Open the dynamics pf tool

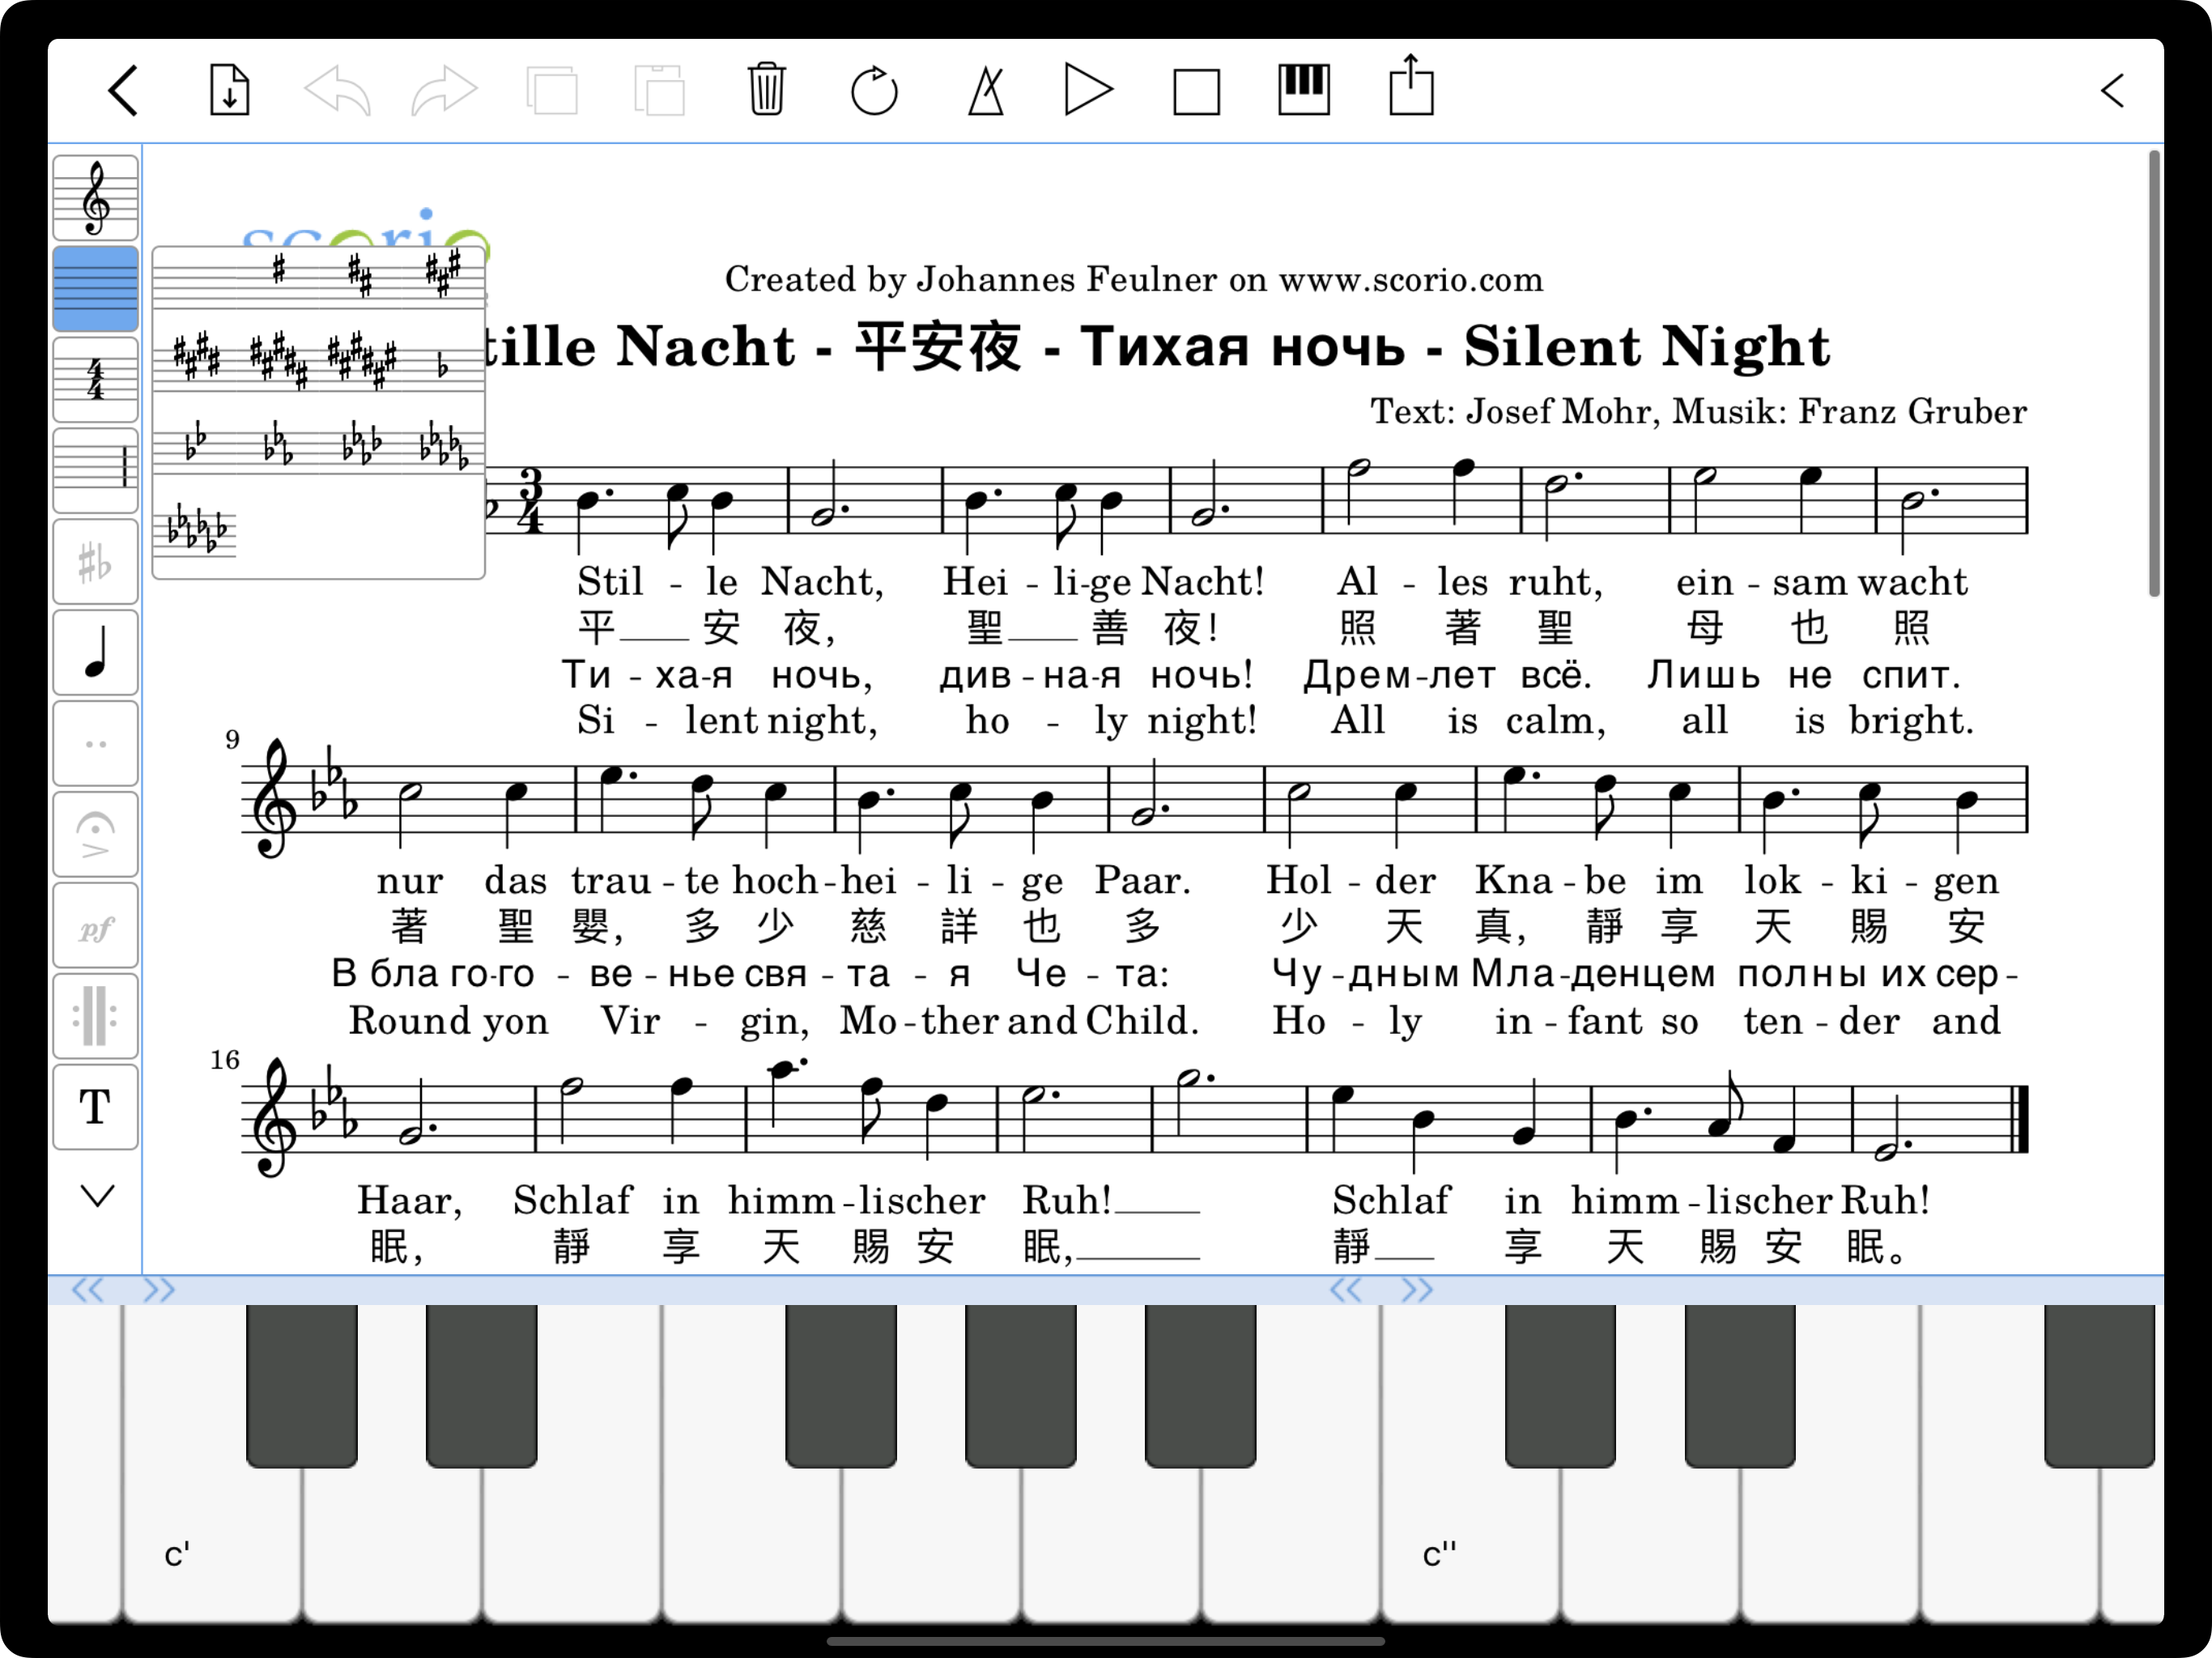[95, 926]
